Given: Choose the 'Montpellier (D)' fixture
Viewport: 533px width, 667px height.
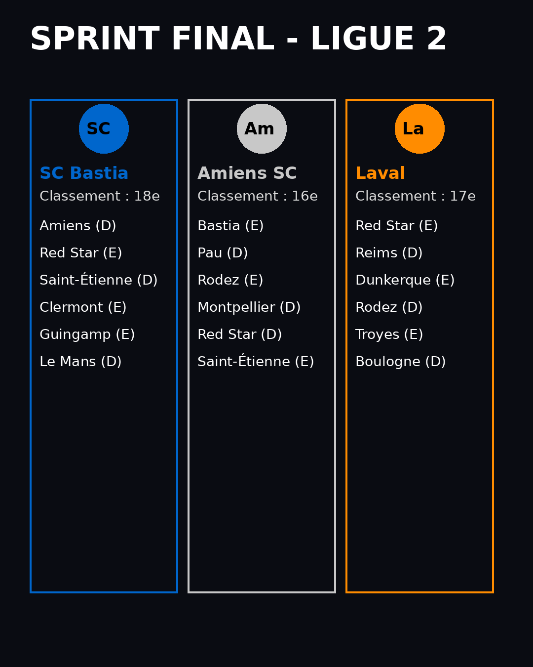Looking at the screenshot, I should pyautogui.click(x=249, y=307).
